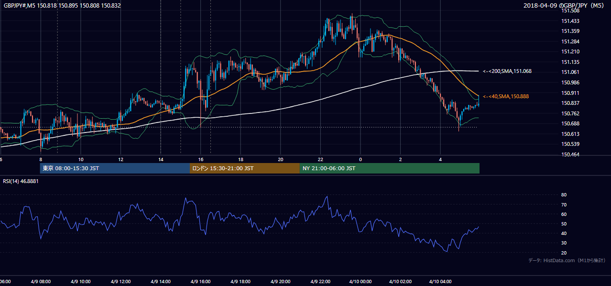Click the 150.911 price axis label
This screenshot has width=611, height=286.
point(570,93)
